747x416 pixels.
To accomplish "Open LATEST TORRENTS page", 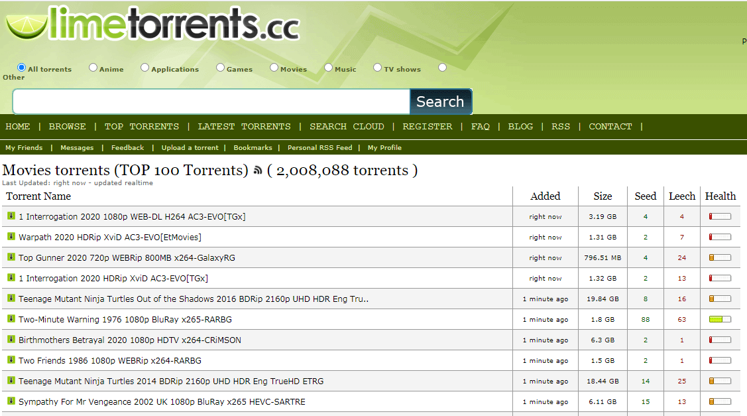I will (245, 127).
